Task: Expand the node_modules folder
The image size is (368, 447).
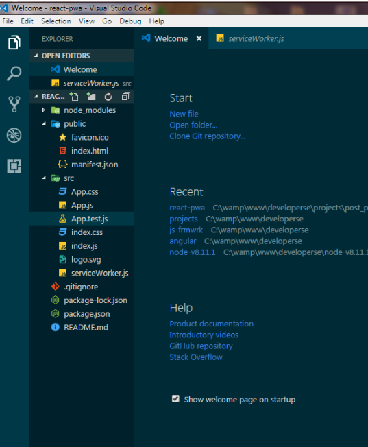Action: pos(44,110)
